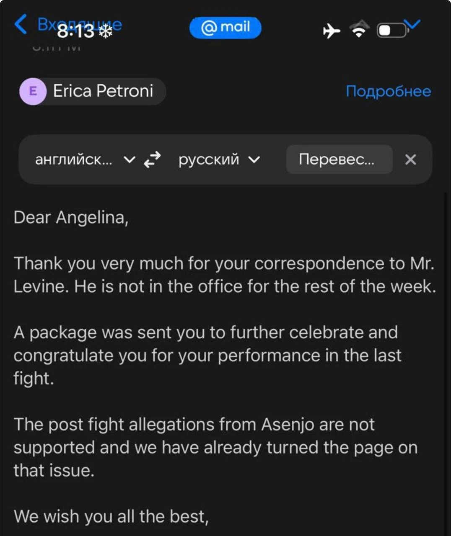451x536 pixels.
Task: Close the translation bar
Action: [411, 160]
